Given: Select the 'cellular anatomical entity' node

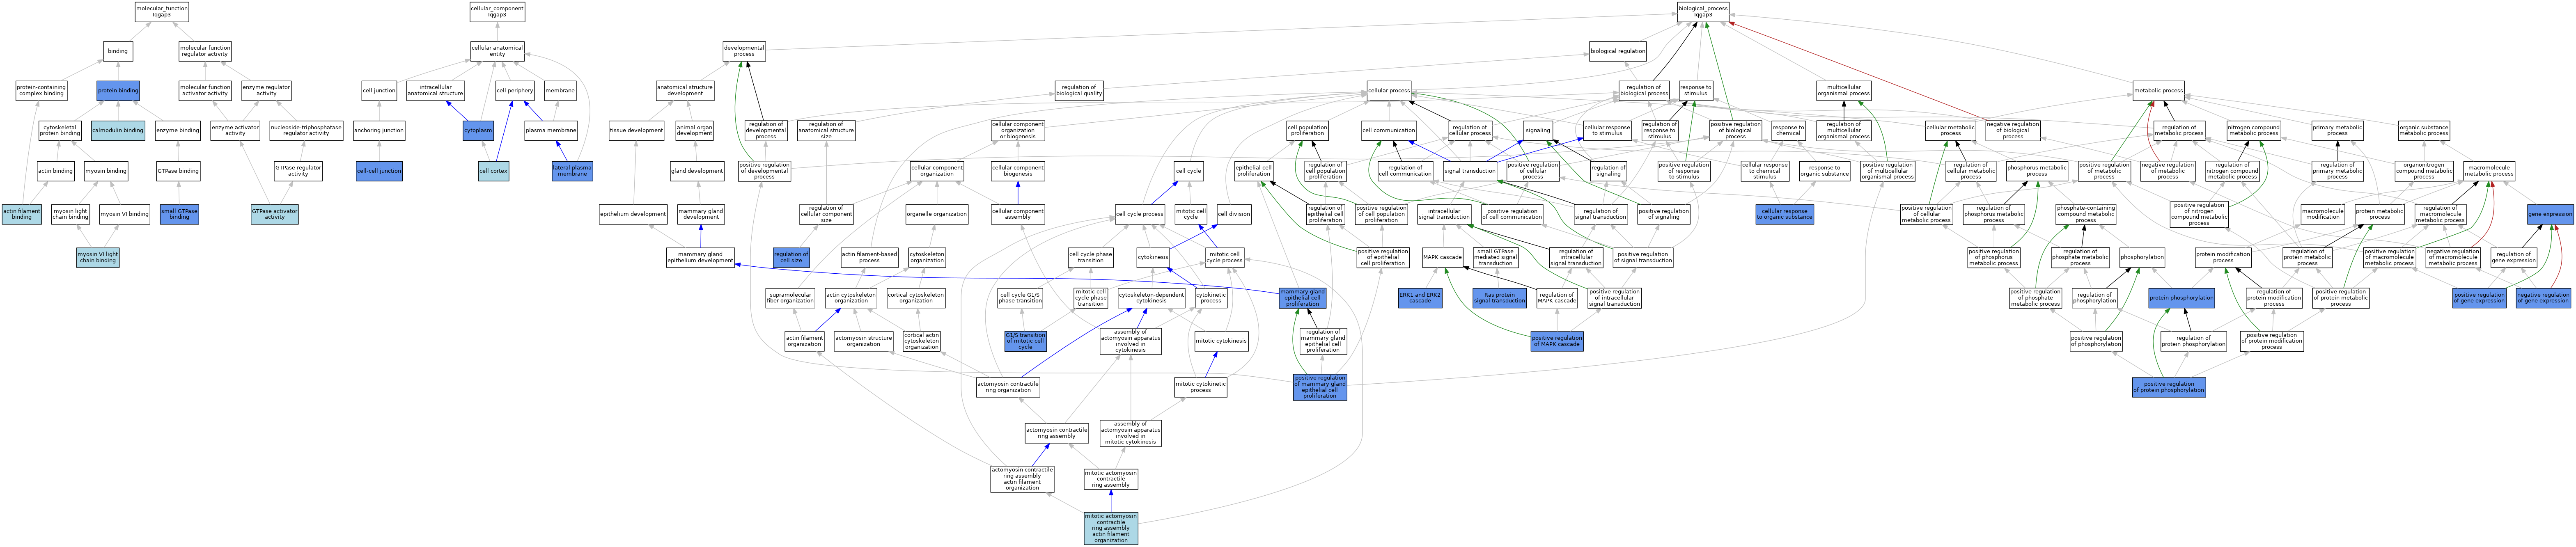Looking at the screenshot, I should (497, 51).
